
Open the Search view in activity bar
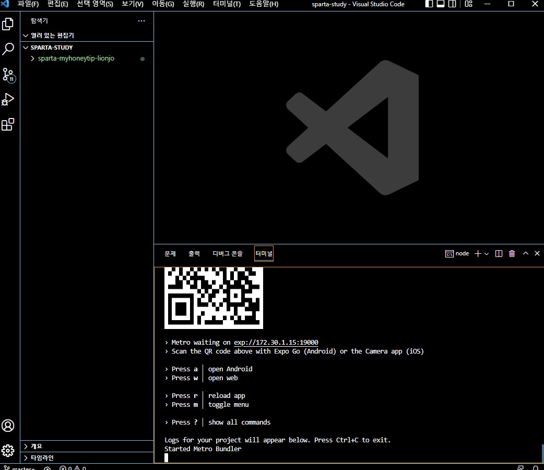pos(8,49)
